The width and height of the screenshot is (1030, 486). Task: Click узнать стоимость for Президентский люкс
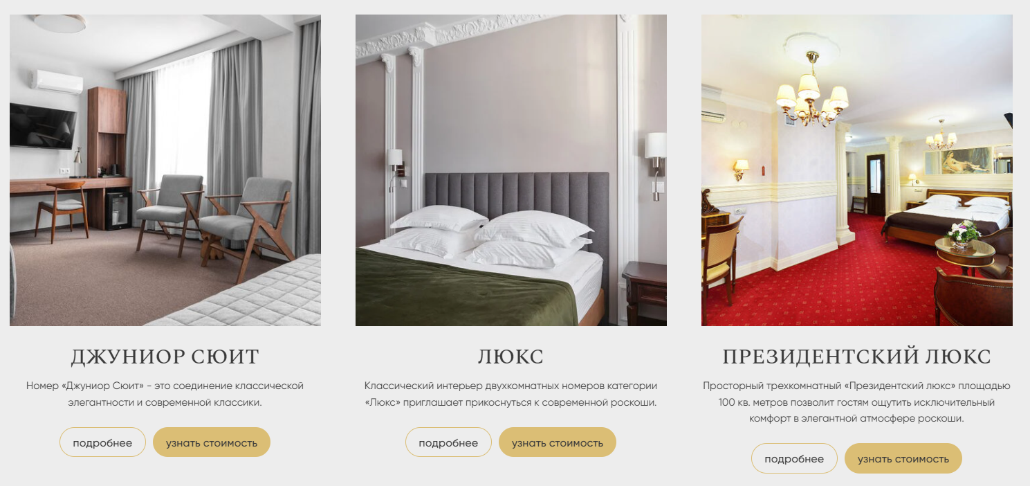point(903,458)
